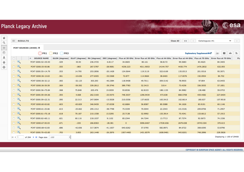
Task: Click the download results icon
Action: pos(230,53)
